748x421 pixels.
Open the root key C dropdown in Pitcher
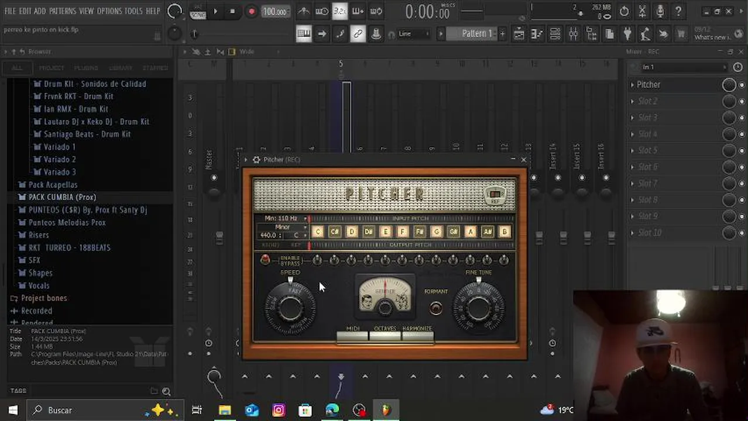coord(296,235)
